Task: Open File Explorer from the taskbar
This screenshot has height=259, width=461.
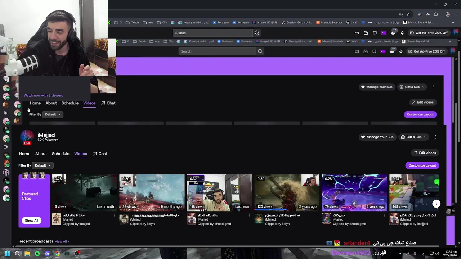Action: (27, 254)
